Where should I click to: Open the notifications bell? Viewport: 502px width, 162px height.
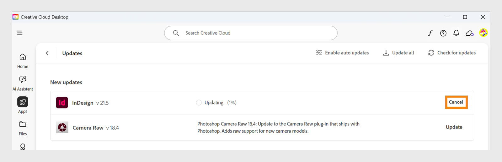click(456, 33)
